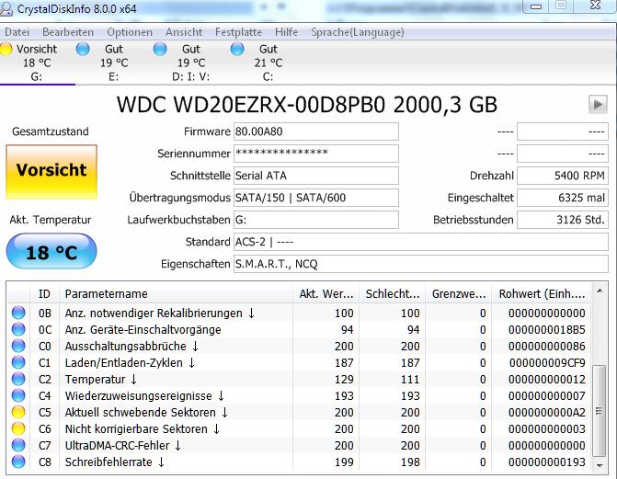Viewport: 617px width, 479px height.
Task: Click the S.M.A.R.T. list scrollbar thumb
Action: click(x=600, y=411)
